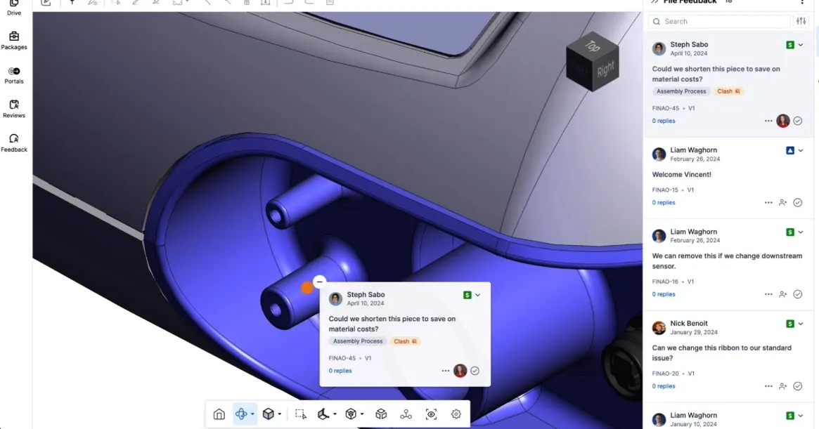Image resolution: width=819 pixels, height=429 pixels.
Task: Open the feedback filter sliders icon
Action: click(x=801, y=22)
